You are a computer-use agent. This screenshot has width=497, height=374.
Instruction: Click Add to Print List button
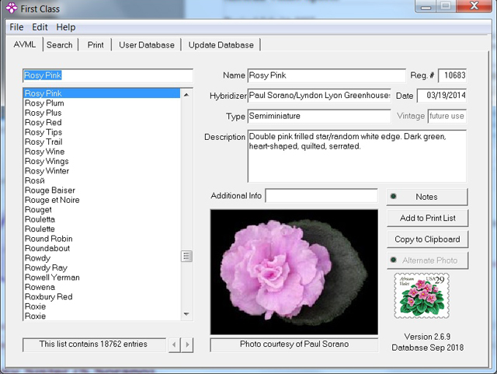[427, 218]
